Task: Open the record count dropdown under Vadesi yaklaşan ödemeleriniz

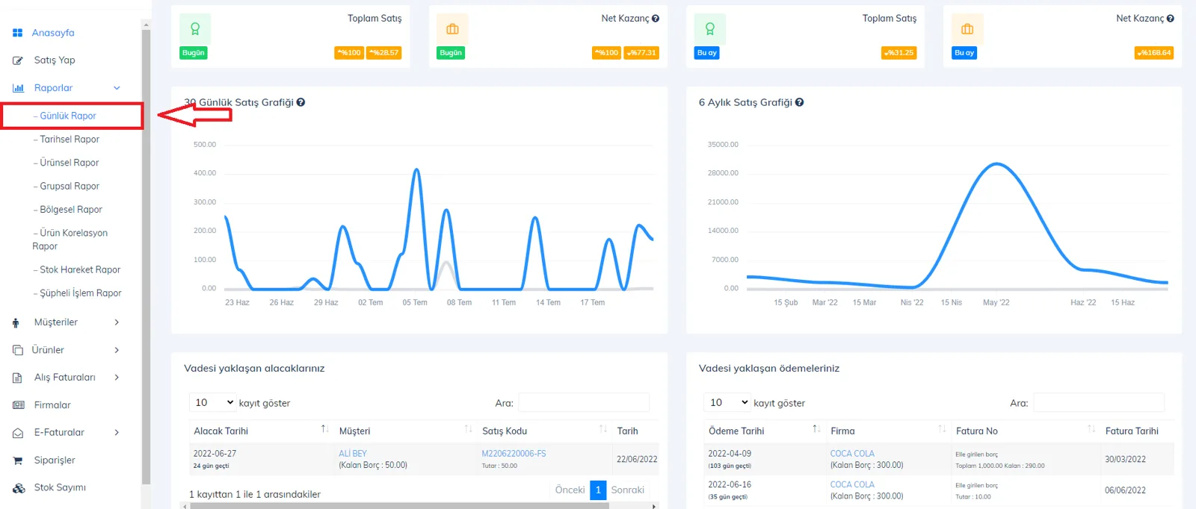Action: point(727,403)
